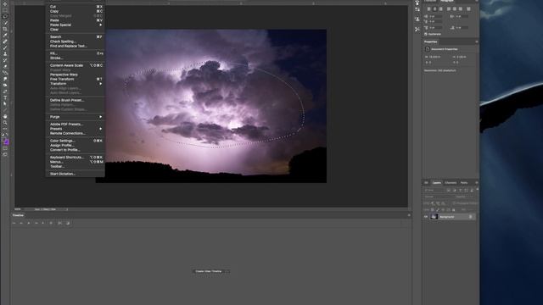543x305 pixels.
Task: Change screen mode from toolbar bottom
Action: tap(5, 154)
